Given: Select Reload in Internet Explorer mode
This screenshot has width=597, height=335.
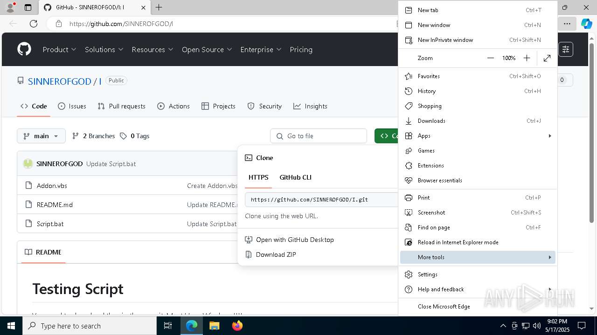Looking at the screenshot, I should pos(478,242).
